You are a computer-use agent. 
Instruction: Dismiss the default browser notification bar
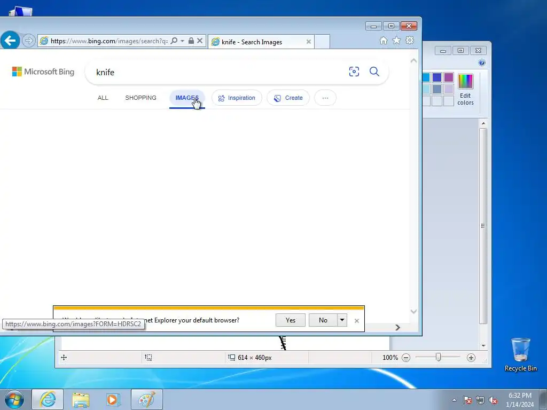pos(356,321)
